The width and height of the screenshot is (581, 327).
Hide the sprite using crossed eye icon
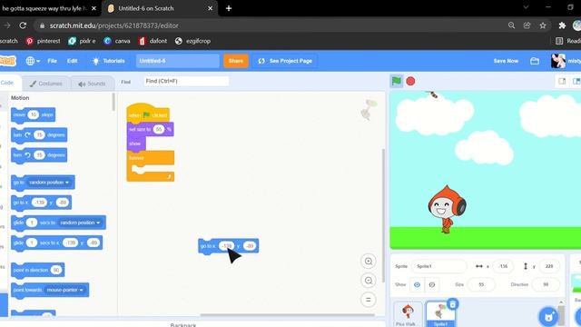(432, 284)
